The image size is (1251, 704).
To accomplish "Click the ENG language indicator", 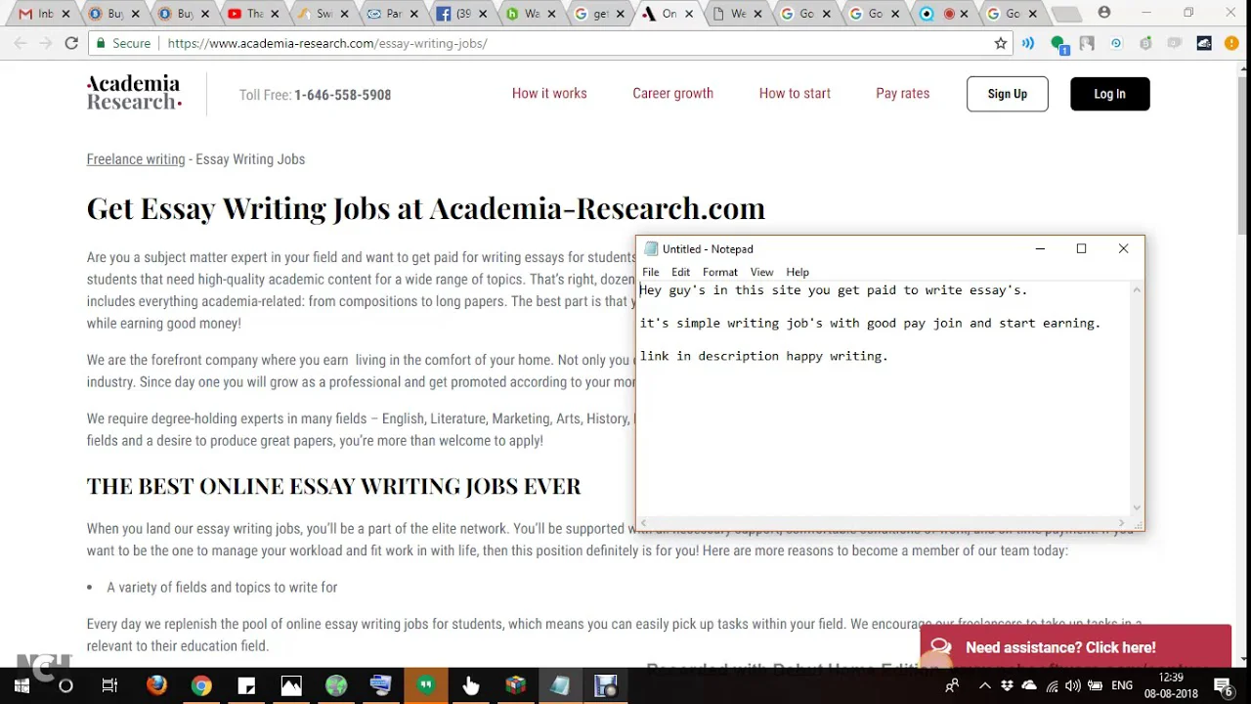I will 1122,686.
